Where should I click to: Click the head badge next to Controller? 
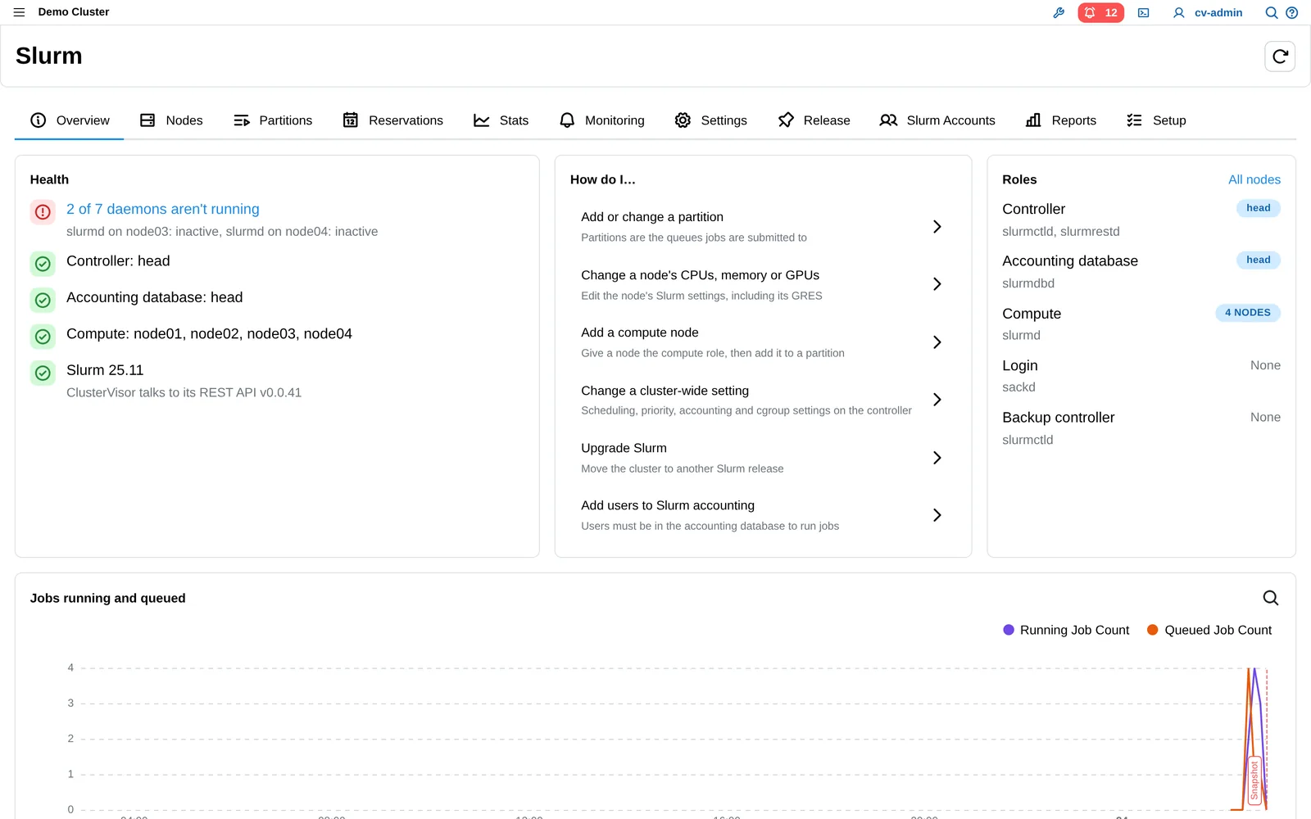click(x=1258, y=208)
